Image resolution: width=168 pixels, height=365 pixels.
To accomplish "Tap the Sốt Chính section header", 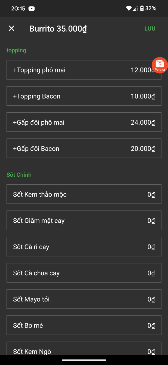I will coord(19,175).
